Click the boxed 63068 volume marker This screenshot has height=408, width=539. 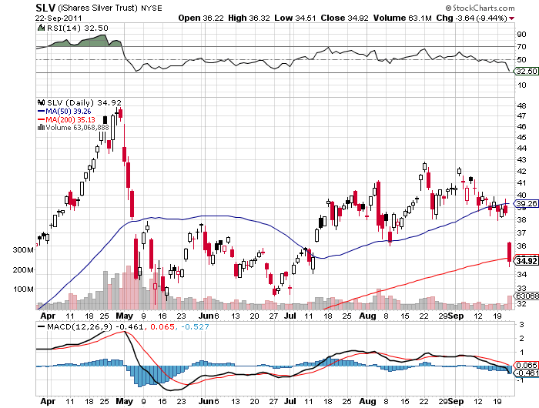pos(526,296)
